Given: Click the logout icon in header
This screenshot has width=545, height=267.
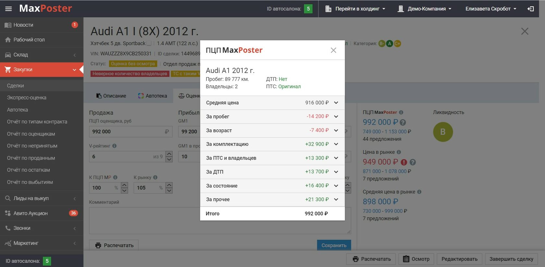Looking at the screenshot, I should [531, 9].
